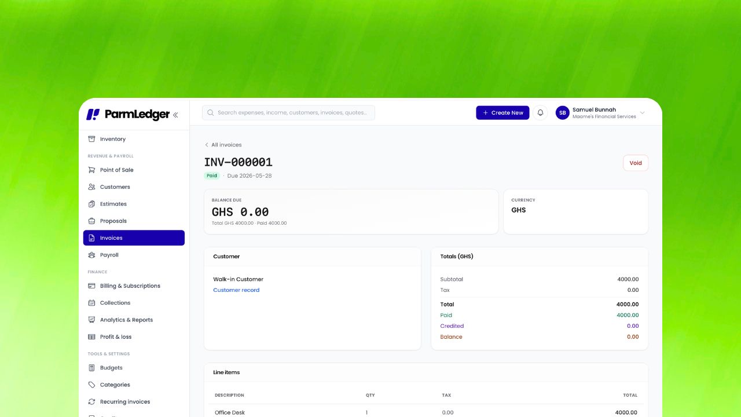Screen dimensions: 741x417
Task: Click the Paid status badge
Action: pos(212,175)
